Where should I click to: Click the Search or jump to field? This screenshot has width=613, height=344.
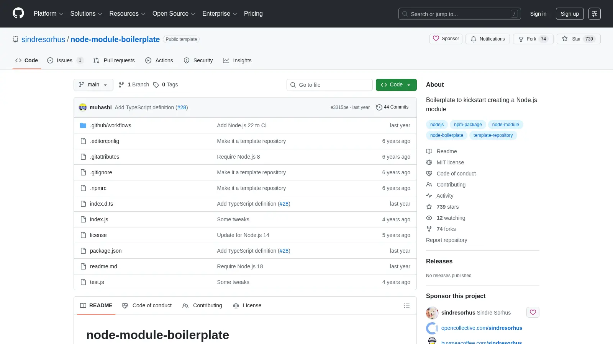pyautogui.click(x=460, y=14)
